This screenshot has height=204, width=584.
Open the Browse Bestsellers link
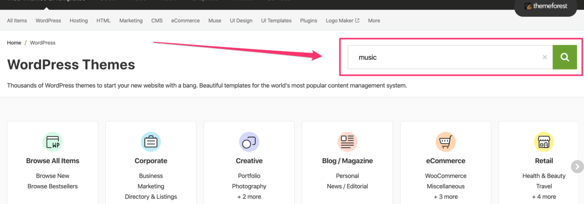click(x=53, y=186)
